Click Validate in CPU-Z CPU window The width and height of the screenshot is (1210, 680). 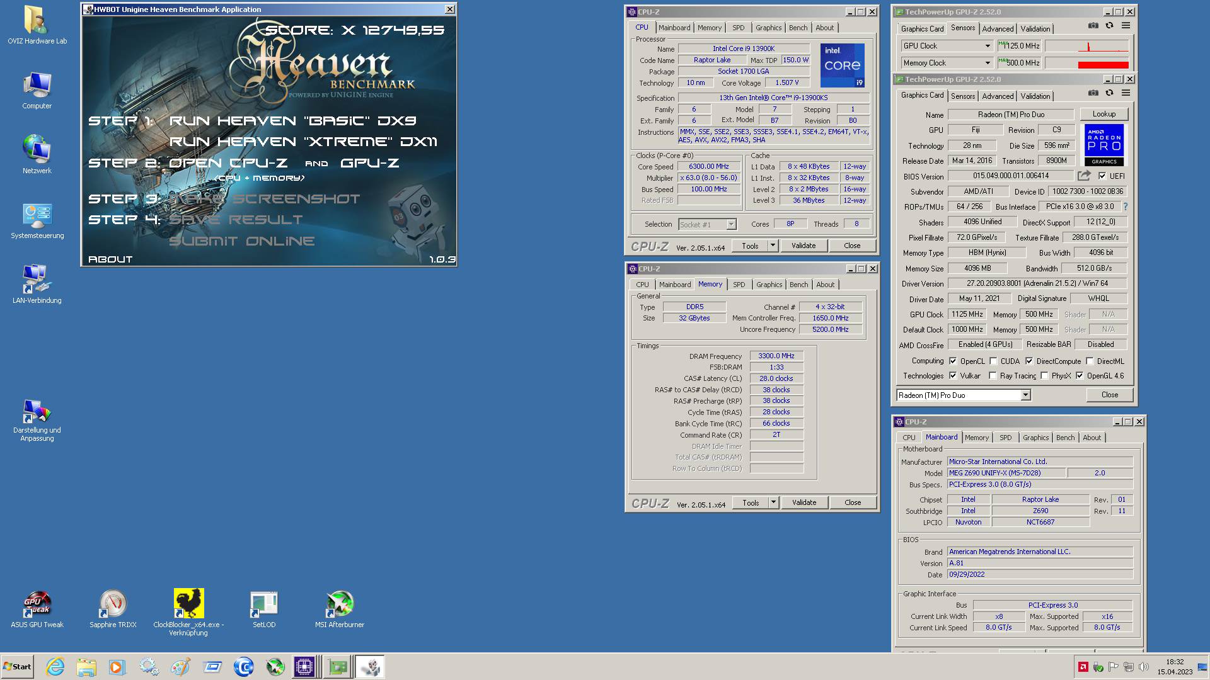(x=804, y=246)
